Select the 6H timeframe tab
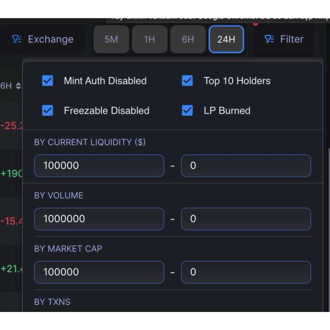 pos(188,39)
